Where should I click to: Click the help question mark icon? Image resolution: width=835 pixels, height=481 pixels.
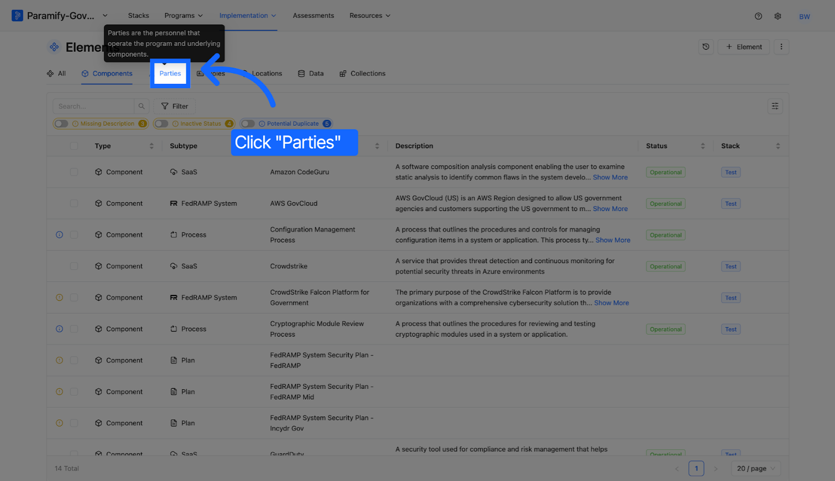[758, 16]
